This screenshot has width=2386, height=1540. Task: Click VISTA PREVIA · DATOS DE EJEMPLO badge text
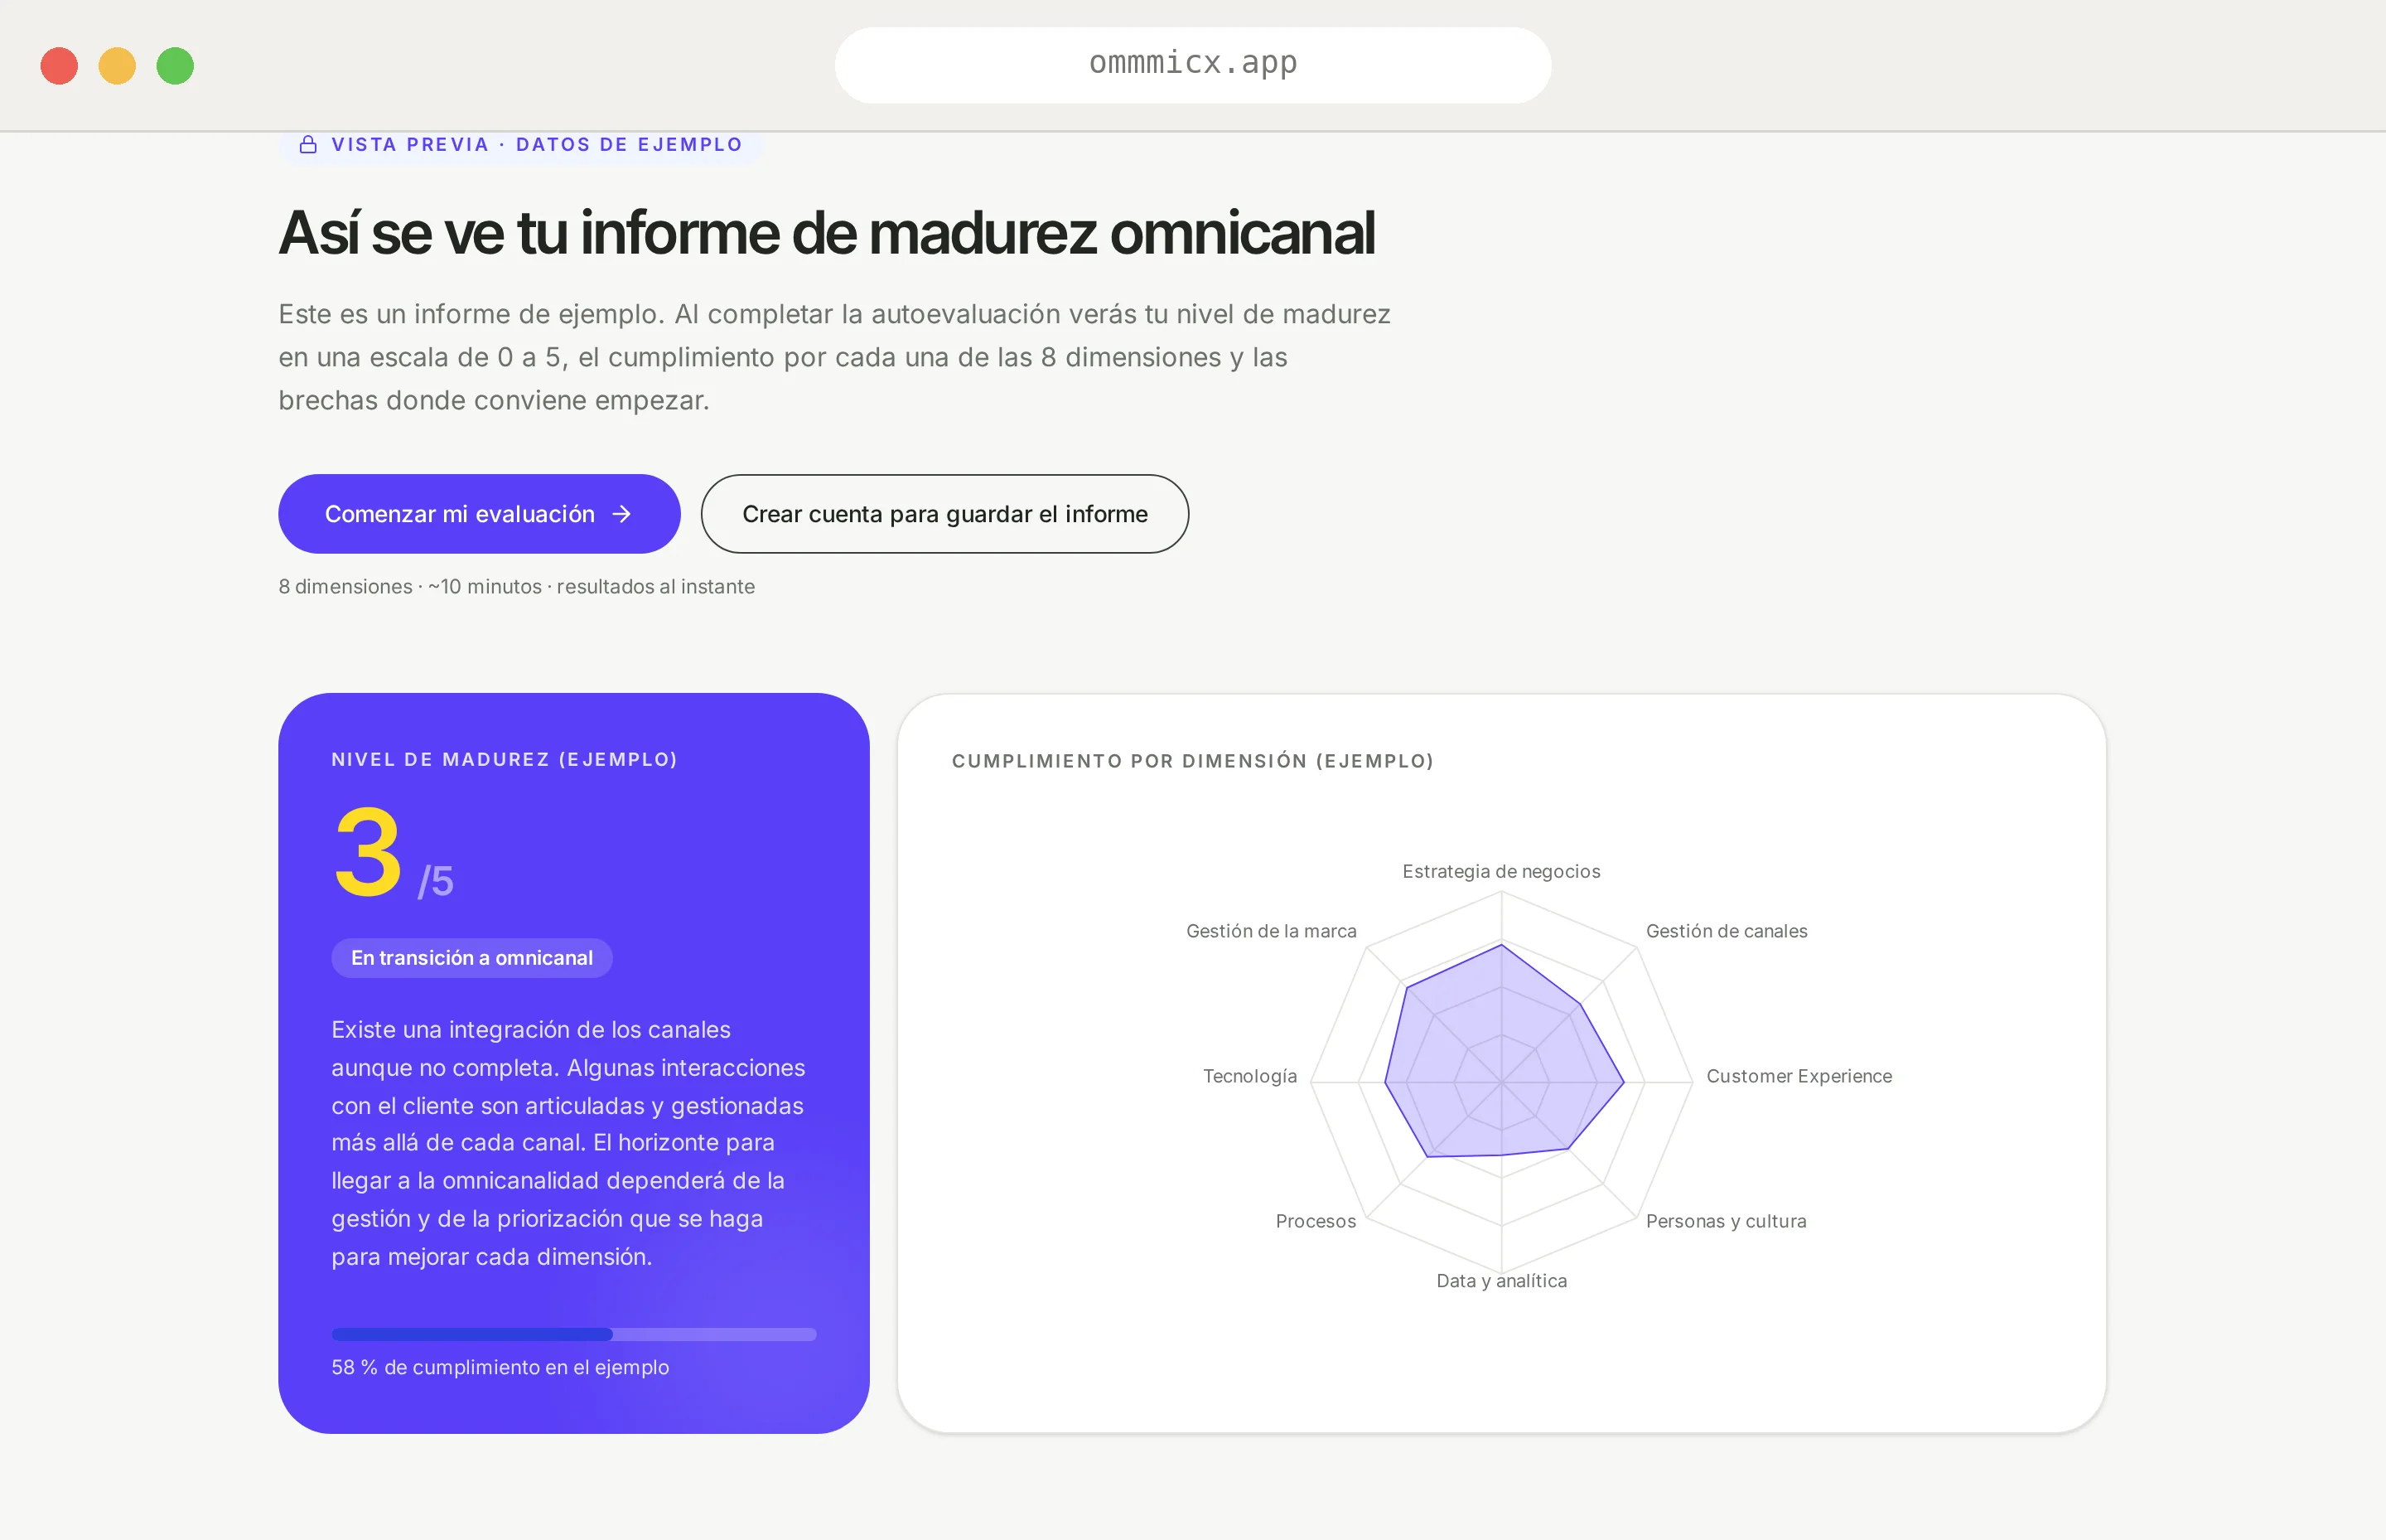(x=537, y=145)
